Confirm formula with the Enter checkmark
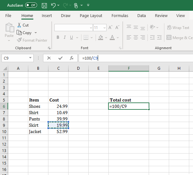Image resolution: width=193 pixels, height=175 pixels. [60, 58]
